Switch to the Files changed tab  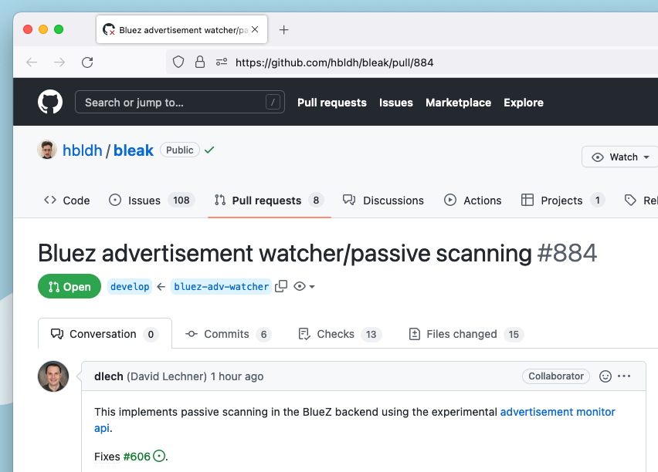click(466, 334)
